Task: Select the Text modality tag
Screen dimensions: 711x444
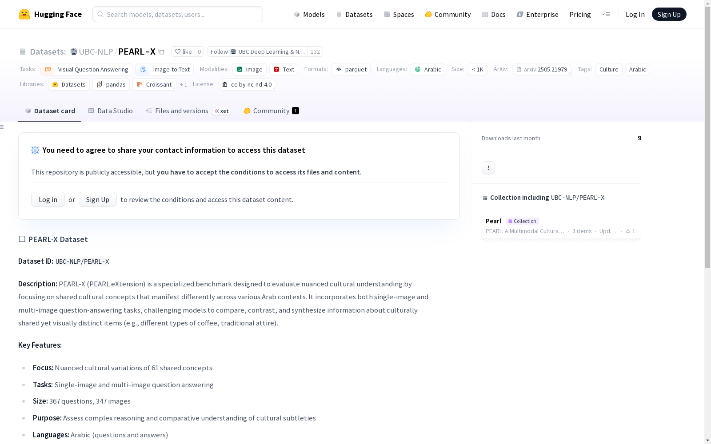Action: [x=284, y=69]
